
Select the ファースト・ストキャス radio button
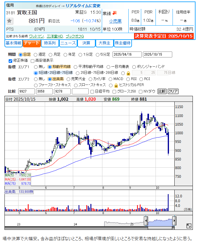[36, 85]
